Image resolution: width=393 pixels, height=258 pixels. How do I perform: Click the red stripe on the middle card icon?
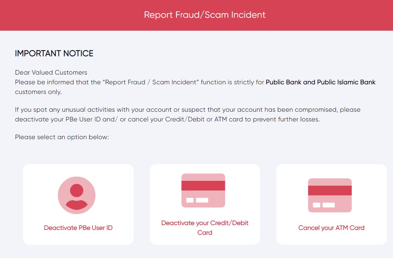(x=203, y=185)
